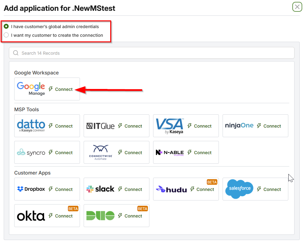The width and height of the screenshot is (305, 249).
Task: Click the Dropbox logo
Action: click(31, 189)
